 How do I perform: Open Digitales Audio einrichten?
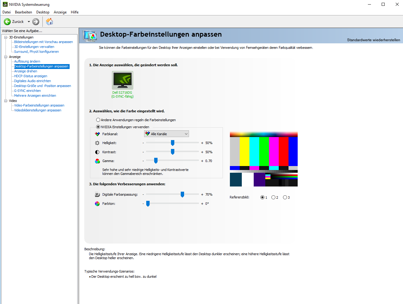(32, 81)
